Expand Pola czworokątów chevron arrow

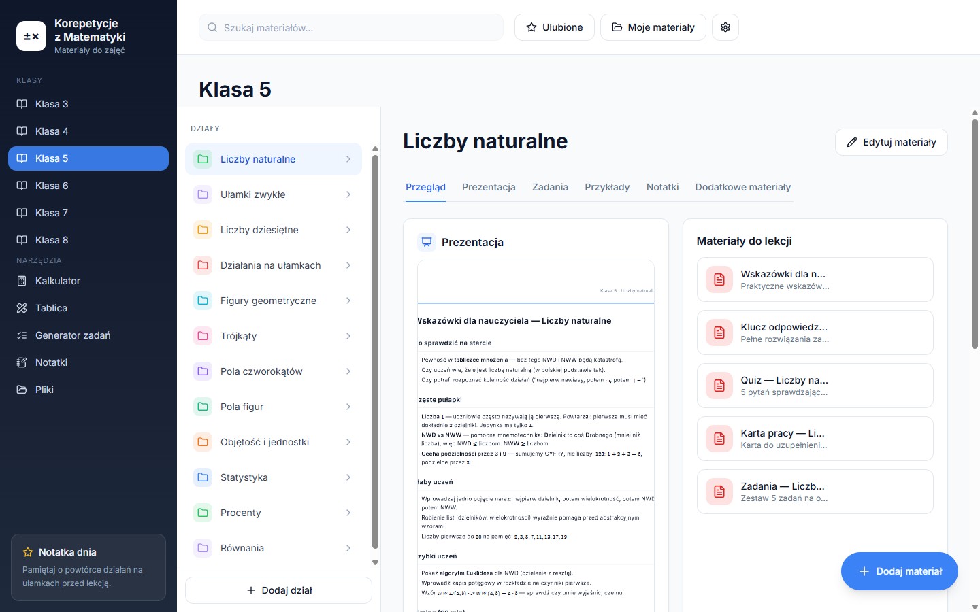(x=348, y=371)
